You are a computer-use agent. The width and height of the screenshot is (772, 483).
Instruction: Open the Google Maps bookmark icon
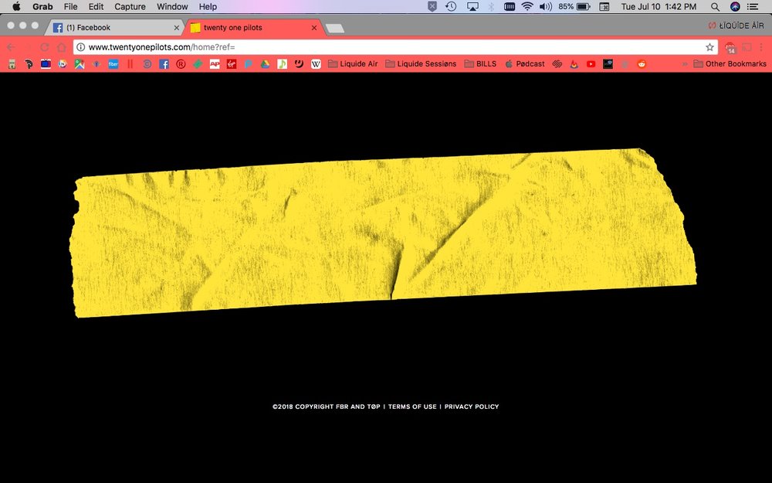(78, 63)
